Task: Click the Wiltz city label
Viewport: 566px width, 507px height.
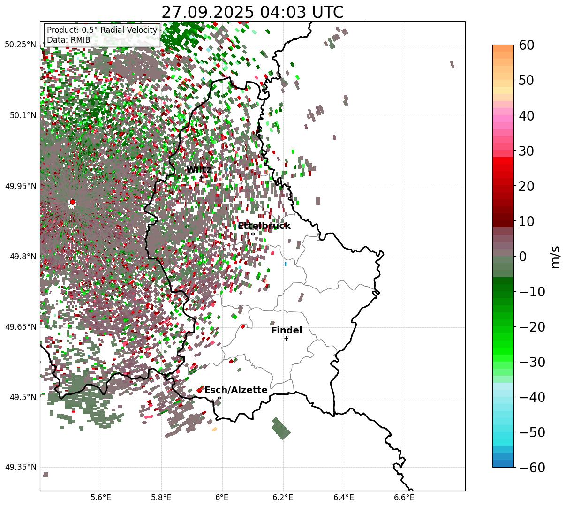Action: click(x=199, y=169)
